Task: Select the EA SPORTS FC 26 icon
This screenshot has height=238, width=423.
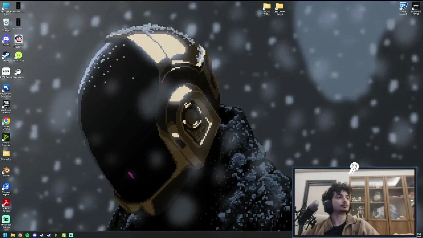Action: tap(416, 6)
